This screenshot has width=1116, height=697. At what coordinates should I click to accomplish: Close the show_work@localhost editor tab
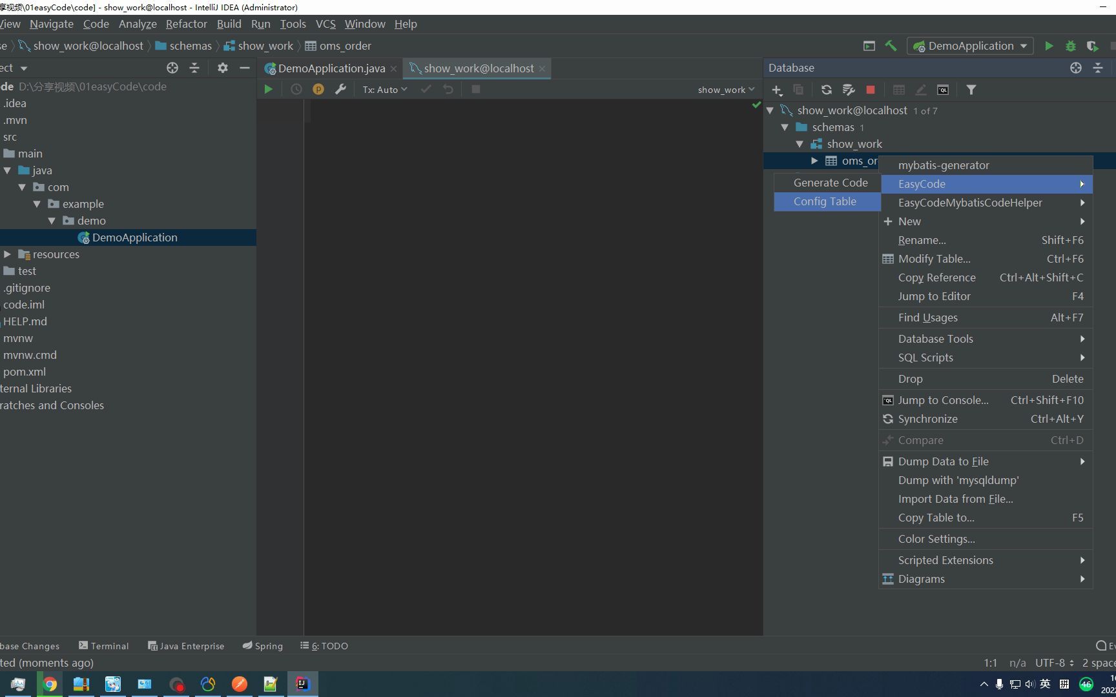tap(542, 68)
